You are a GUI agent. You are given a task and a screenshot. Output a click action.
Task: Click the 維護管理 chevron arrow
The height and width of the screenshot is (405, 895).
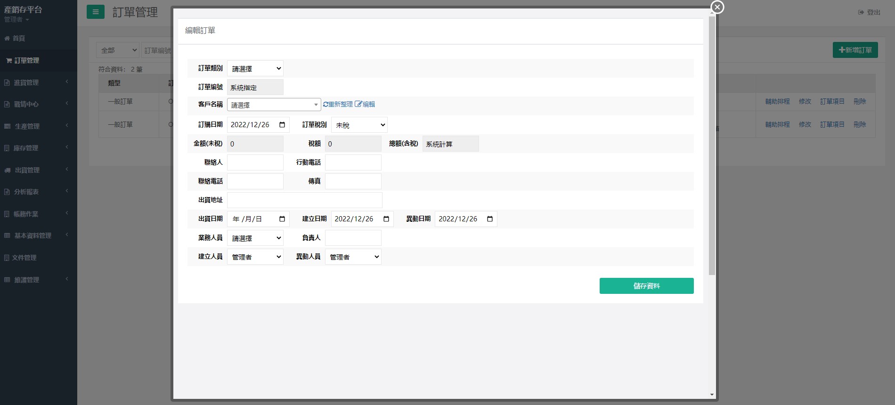pos(67,279)
